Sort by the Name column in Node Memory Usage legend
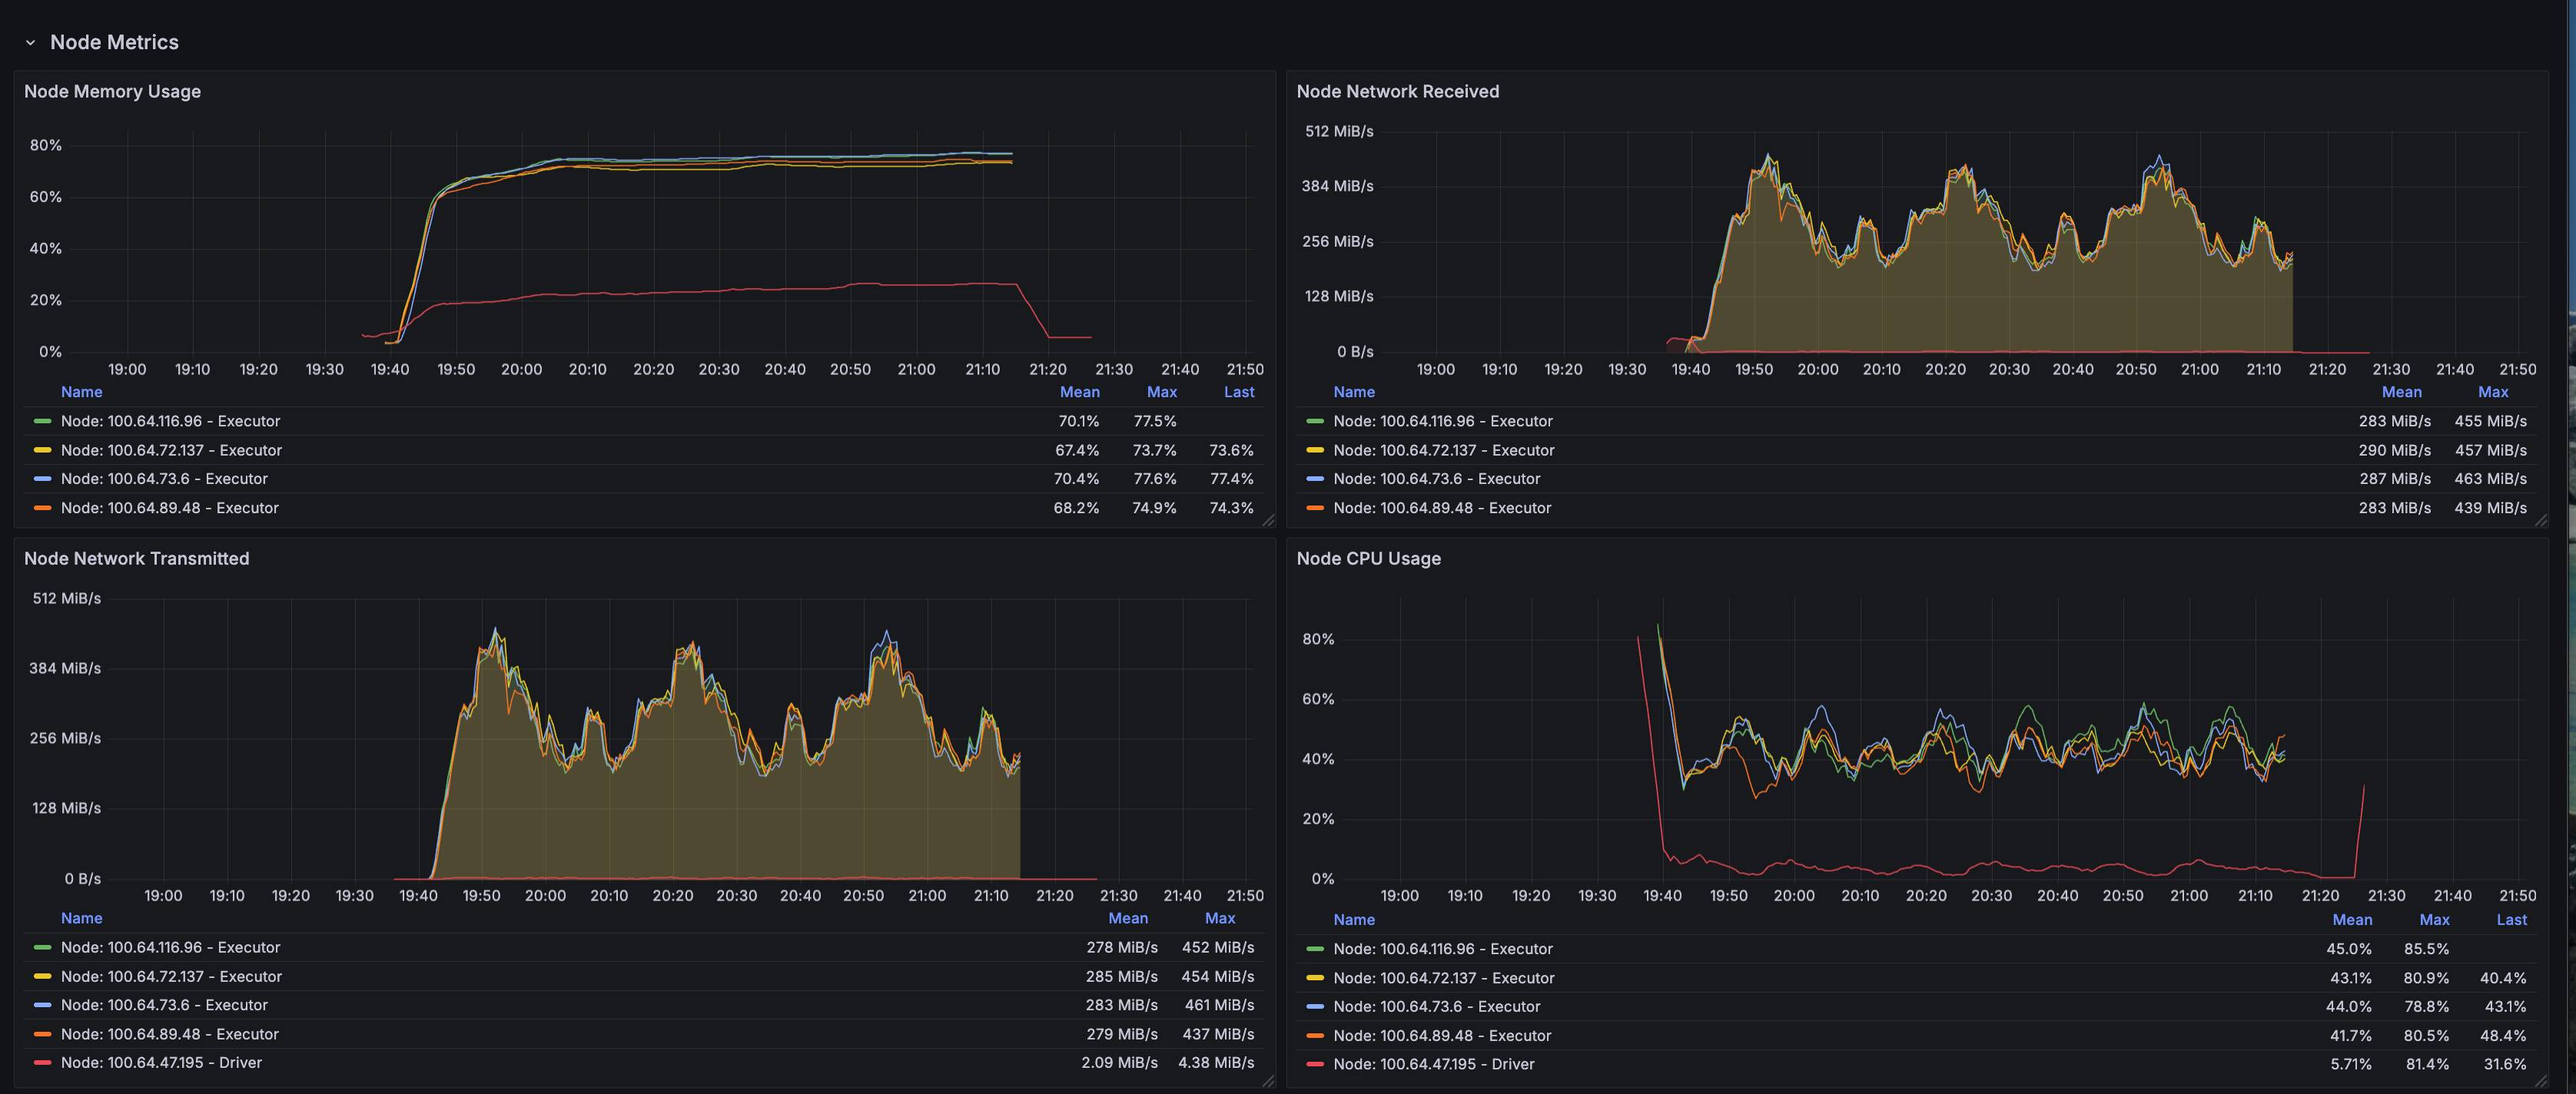2576x1094 pixels. click(x=82, y=392)
